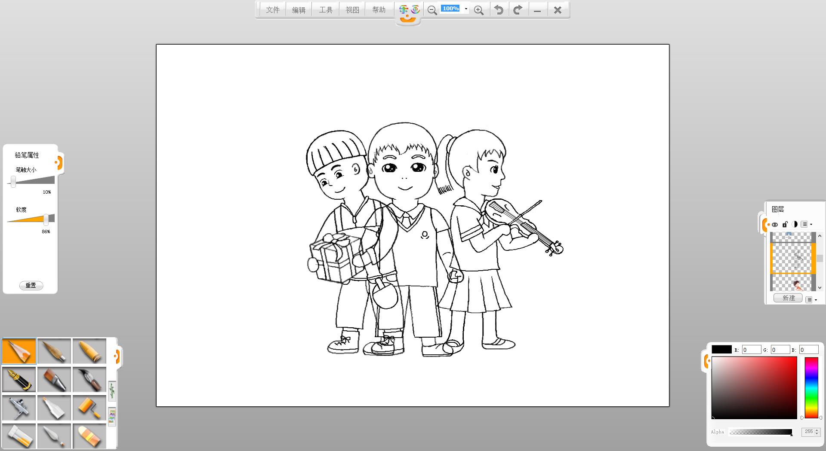Open the 文件 menu
This screenshot has height=451, width=826.
pos(273,10)
